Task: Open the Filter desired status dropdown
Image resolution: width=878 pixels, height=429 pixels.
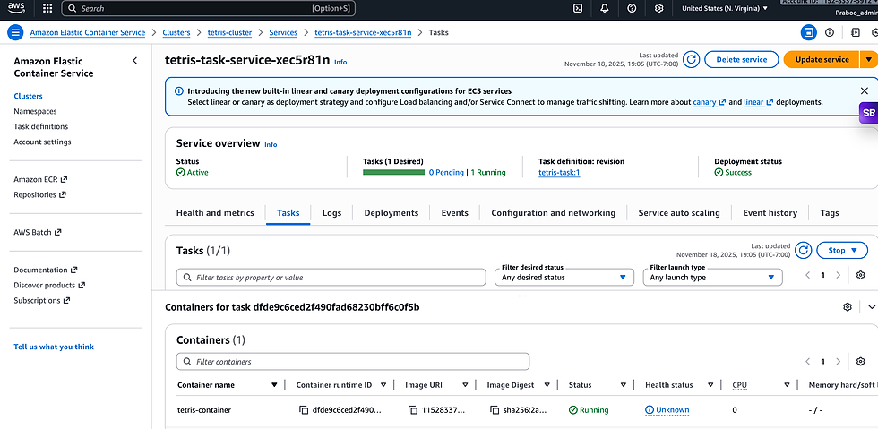Action: click(x=564, y=278)
